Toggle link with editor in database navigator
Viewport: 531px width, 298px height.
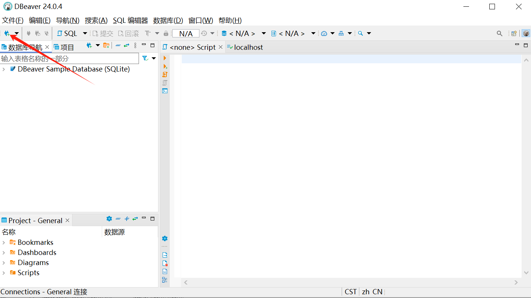(x=127, y=45)
